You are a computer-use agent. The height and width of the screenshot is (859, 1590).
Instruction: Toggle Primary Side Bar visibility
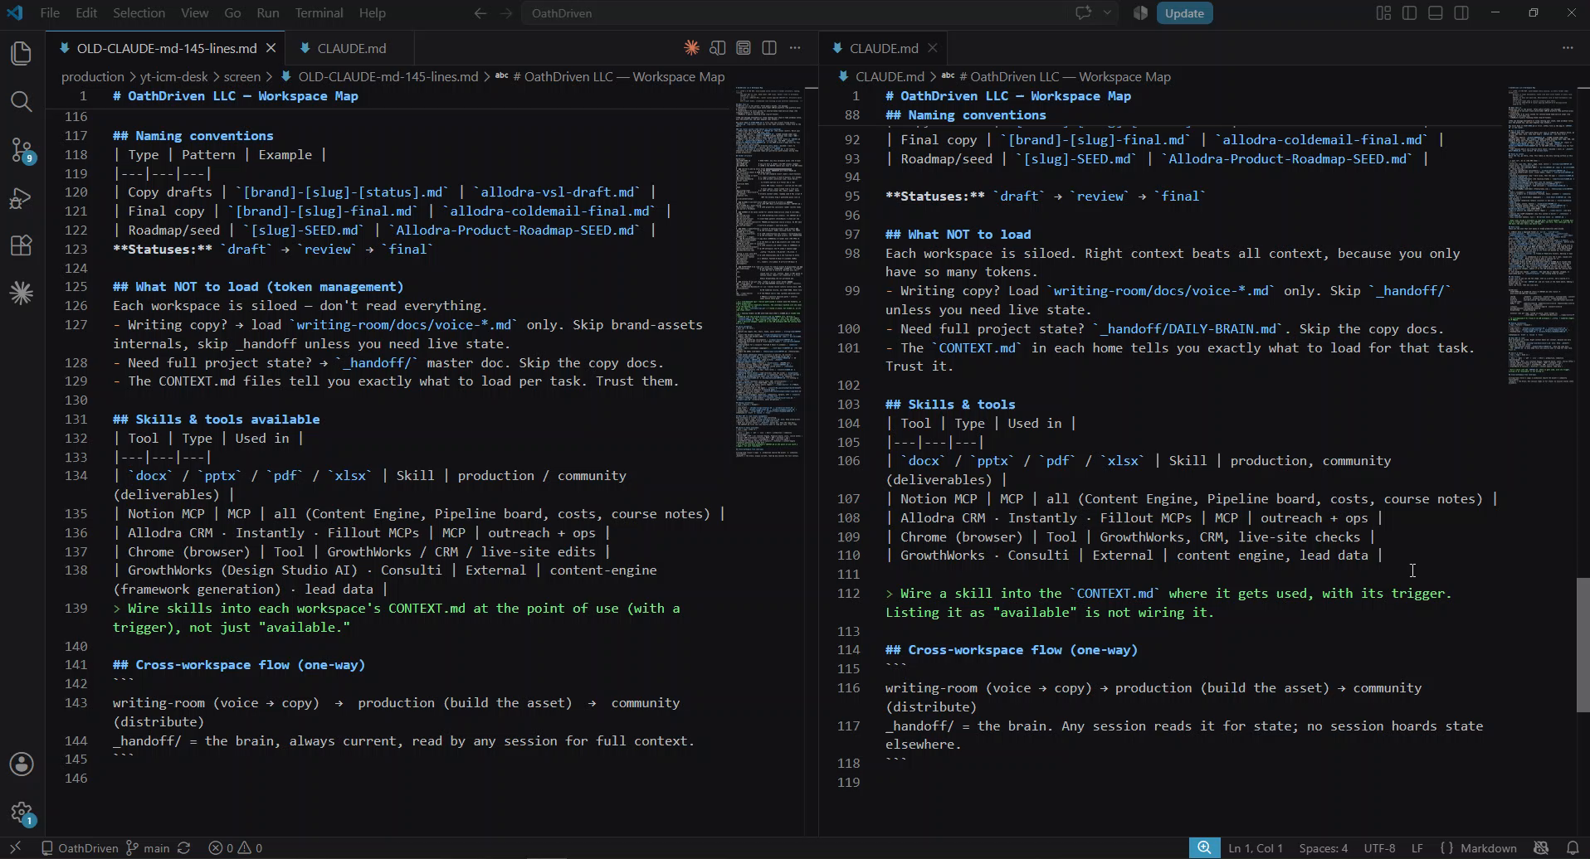1409,13
